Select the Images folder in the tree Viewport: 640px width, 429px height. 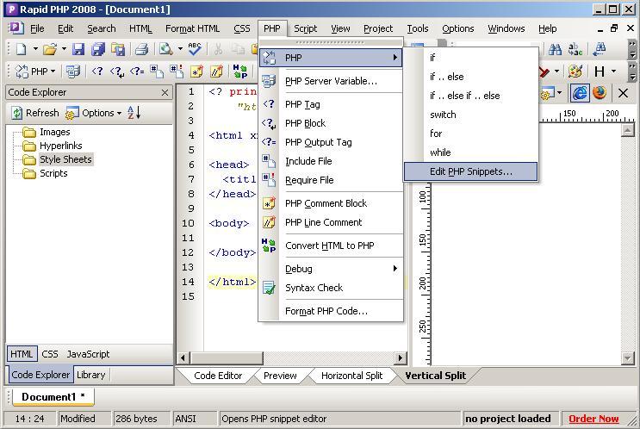[x=54, y=132]
